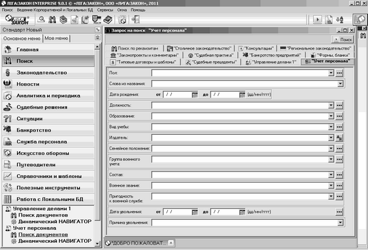The height and width of the screenshot is (250, 368).
Task: Open Путеводители sidebar section
Action: [x=48, y=165]
